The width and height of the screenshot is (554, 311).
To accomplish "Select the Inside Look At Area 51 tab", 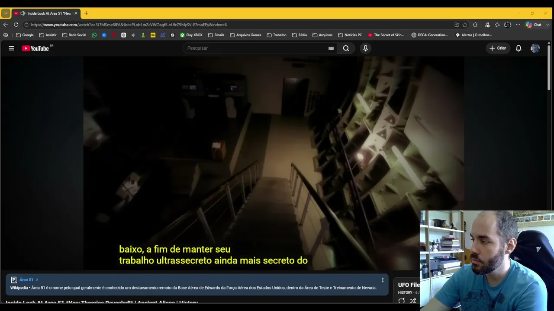I will pos(45,13).
